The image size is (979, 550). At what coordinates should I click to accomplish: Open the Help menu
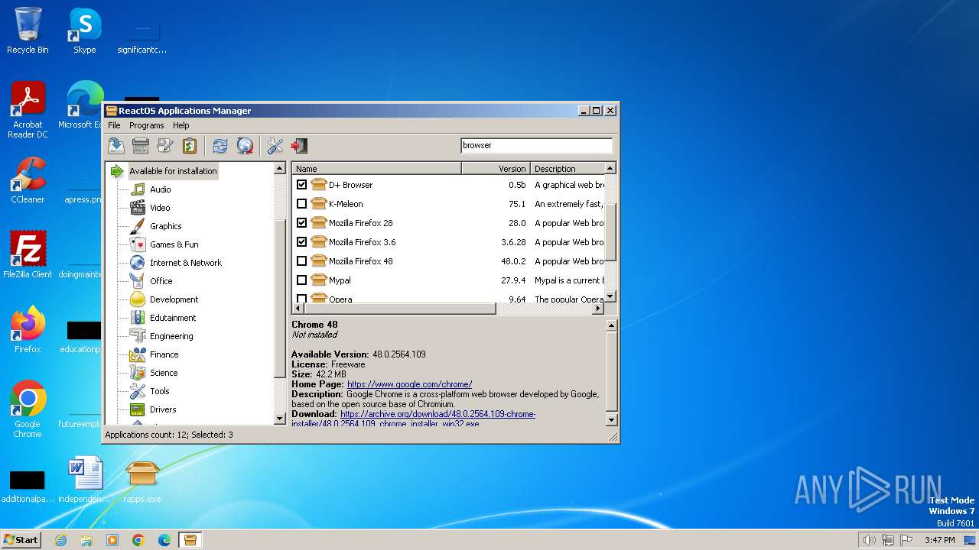(181, 125)
